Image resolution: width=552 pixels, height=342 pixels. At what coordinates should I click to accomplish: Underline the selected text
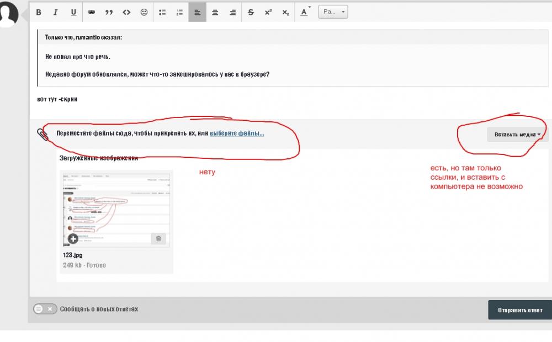(x=73, y=12)
